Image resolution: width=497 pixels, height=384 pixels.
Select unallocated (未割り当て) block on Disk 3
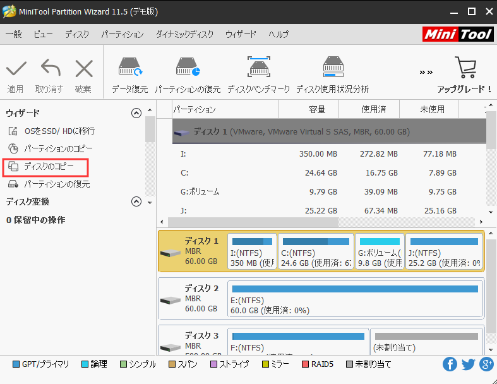(426, 341)
